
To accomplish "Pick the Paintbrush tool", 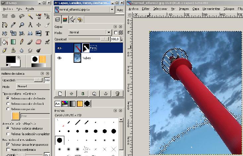I will click(x=30, y=42).
